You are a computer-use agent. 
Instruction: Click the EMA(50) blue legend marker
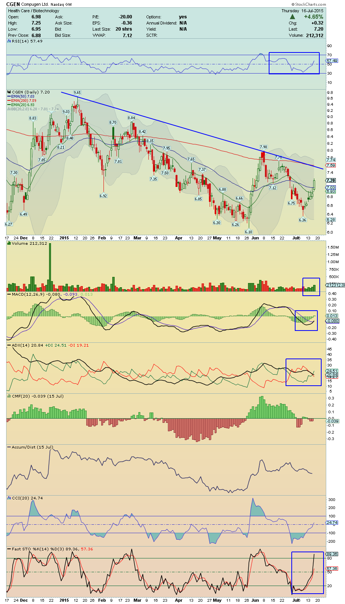coord(9,97)
